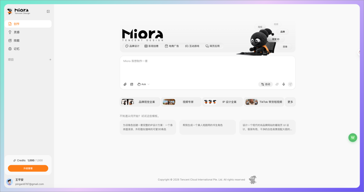Viewport: 364px width, 192px height.
Task: Use the IP设计方案 template card
Action: point(148,127)
